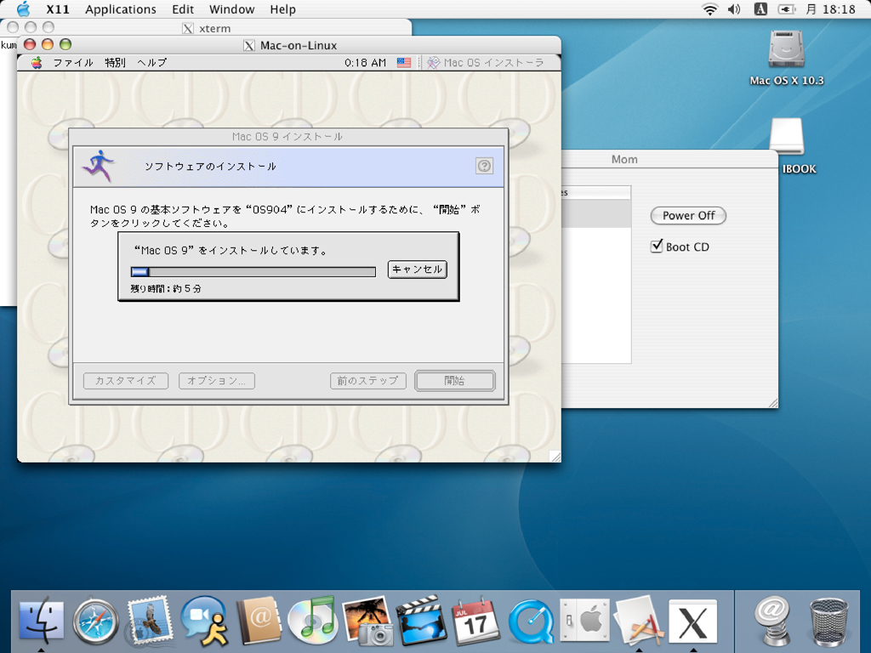This screenshot has height=653, width=871.
Task: Open the Trash in the Dock
Action: coord(828,622)
